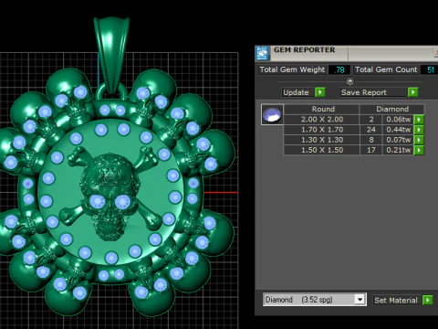Click green arrow on the 1.50 X 1.50 row
This screenshot has width=438, height=329.
(419, 150)
